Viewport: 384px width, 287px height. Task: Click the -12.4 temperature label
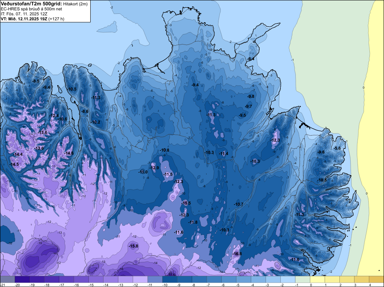pos(54,116)
